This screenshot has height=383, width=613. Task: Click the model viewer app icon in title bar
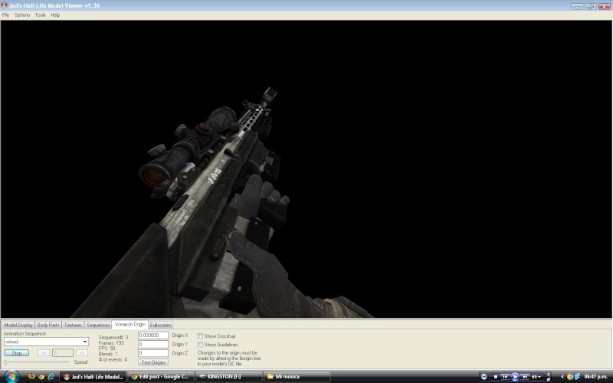coord(5,5)
